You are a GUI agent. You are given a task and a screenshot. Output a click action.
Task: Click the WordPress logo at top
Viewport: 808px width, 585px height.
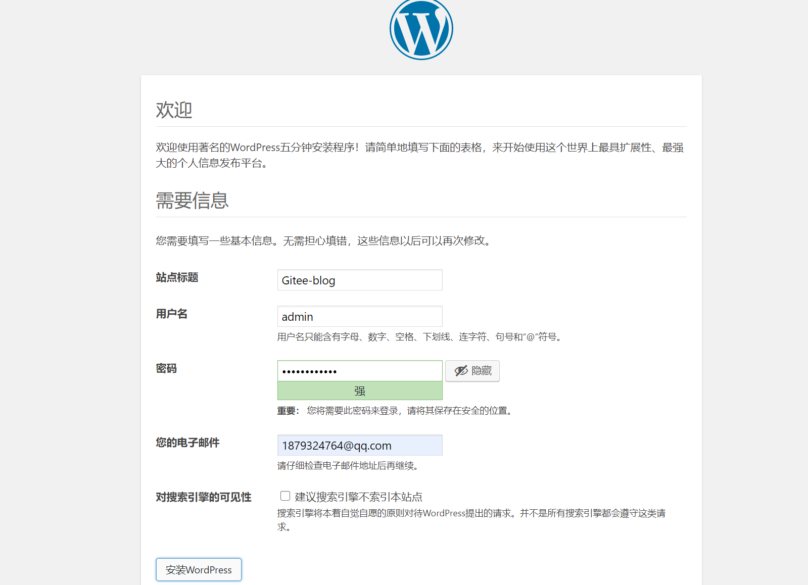[x=421, y=29]
